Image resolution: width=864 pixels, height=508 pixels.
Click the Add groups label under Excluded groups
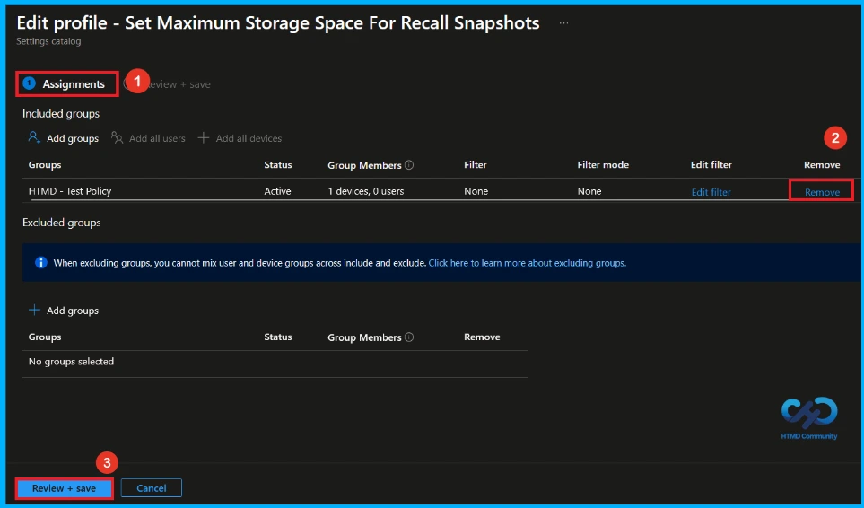(73, 311)
